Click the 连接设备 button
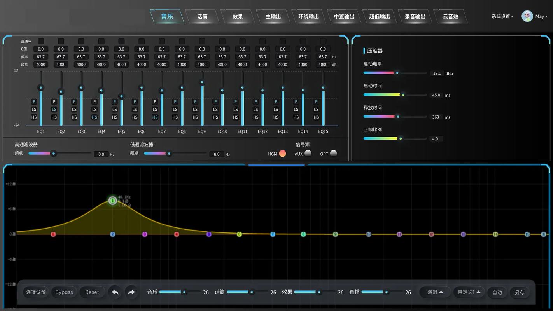Image resolution: width=553 pixels, height=311 pixels. point(36,292)
